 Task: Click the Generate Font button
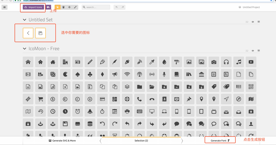click(x=220, y=140)
